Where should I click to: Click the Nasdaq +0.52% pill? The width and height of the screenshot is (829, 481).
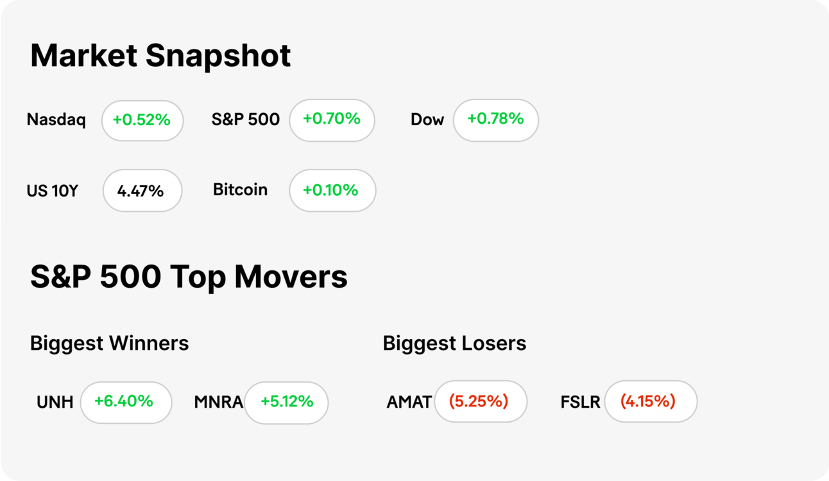142,120
